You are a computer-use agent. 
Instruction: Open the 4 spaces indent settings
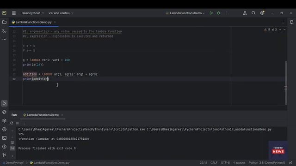[239, 163]
